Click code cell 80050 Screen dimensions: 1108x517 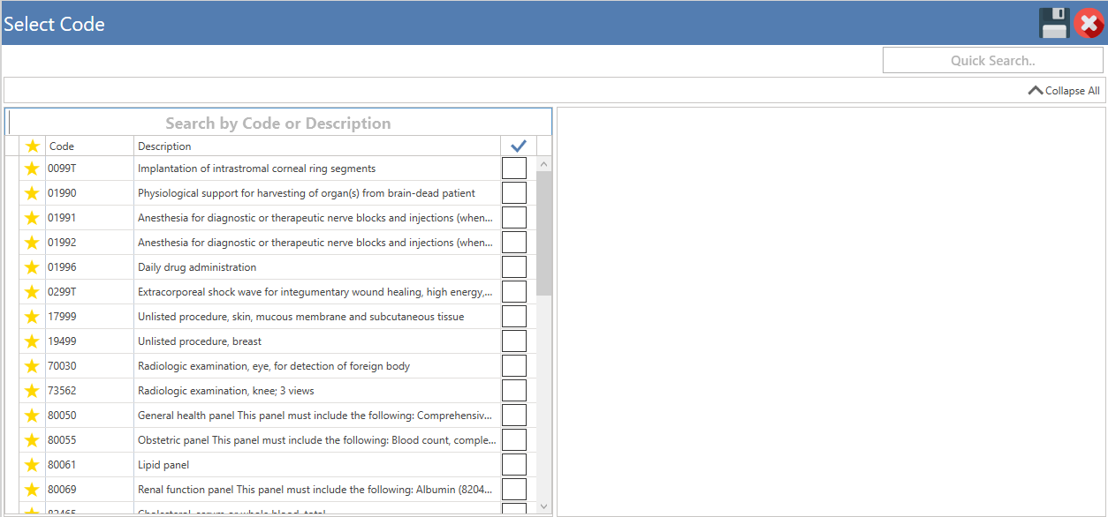pos(89,416)
